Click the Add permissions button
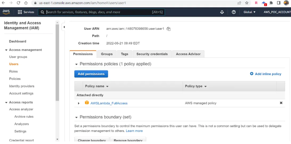Image resolution: width=291 pixels, height=144 pixels. (x=91, y=74)
